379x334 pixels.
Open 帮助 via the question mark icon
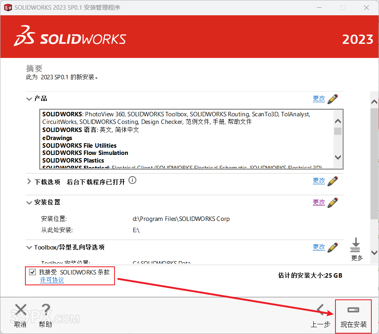(46, 310)
